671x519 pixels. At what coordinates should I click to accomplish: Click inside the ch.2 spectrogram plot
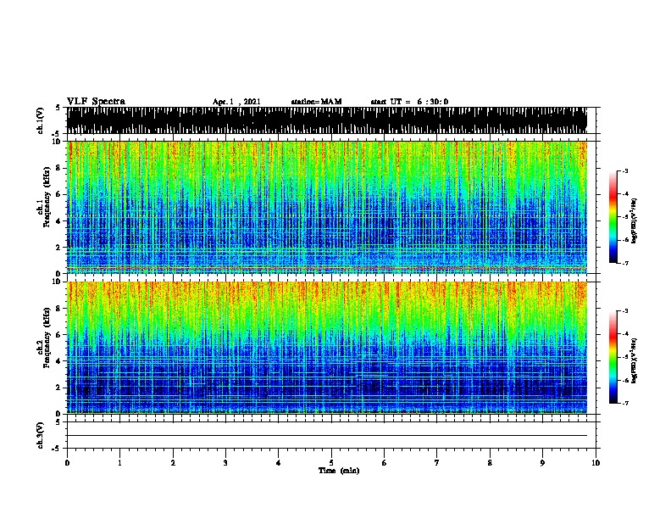coord(326,348)
